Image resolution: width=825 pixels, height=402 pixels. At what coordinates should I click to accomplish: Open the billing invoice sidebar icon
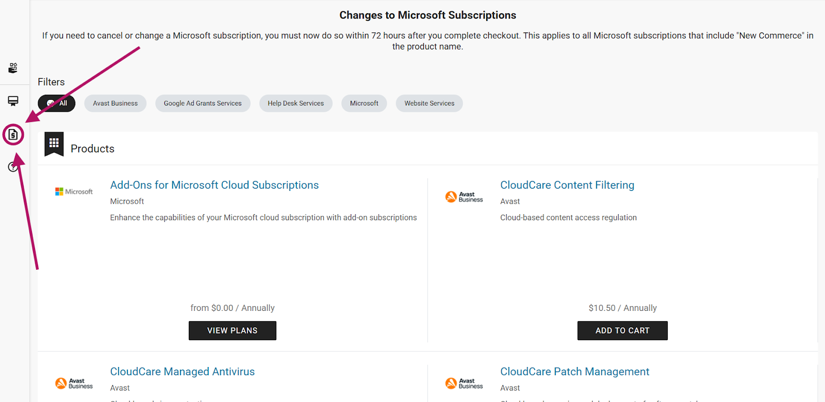13,135
